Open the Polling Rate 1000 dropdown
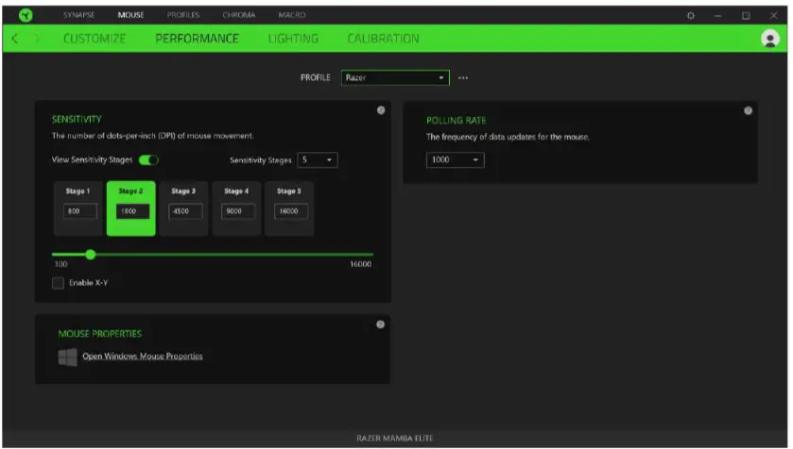Image resolution: width=793 pixels, height=449 pixels. tap(456, 160)
